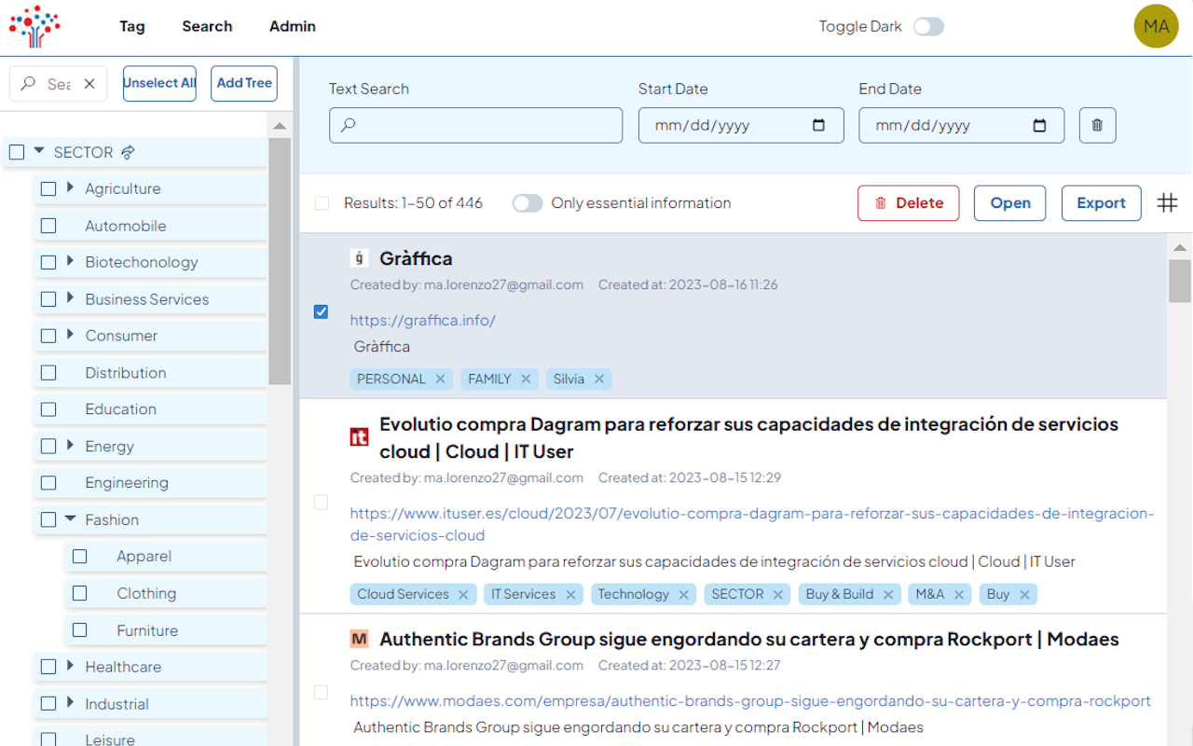This screenshot has width=1193, height=746.
Task: Export the results
Action: pyautogui.click(x=1102, y=203)
